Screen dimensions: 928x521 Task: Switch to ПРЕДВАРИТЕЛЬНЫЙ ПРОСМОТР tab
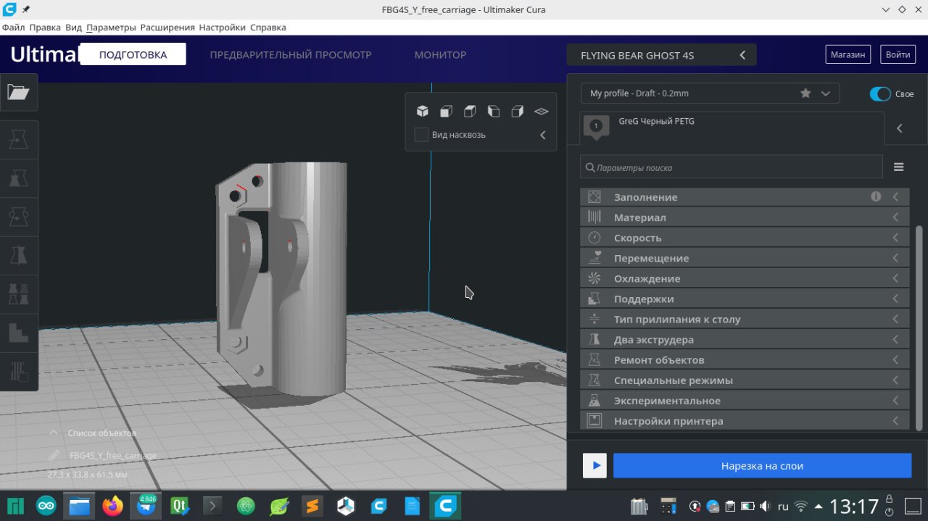coord(291,54)
